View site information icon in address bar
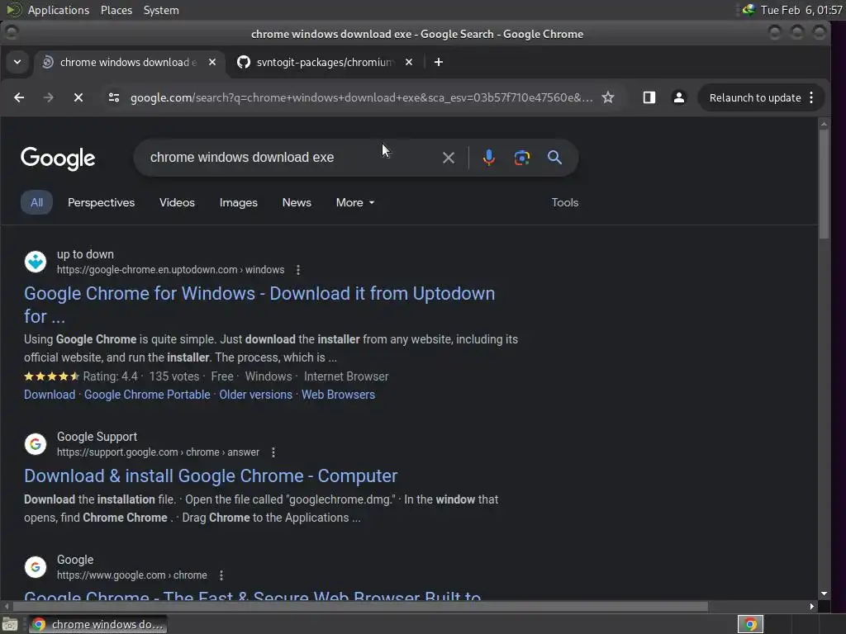The width and height of the screenshot is (846, 634). coord(114,97)
